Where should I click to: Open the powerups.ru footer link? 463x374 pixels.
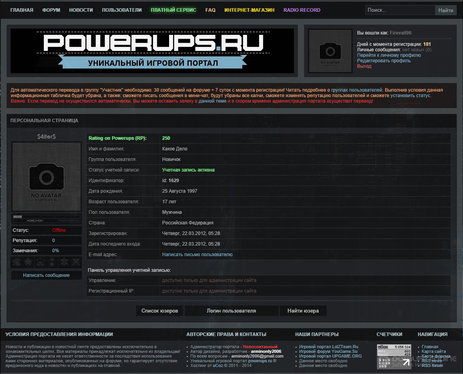[x=260, y=361]
